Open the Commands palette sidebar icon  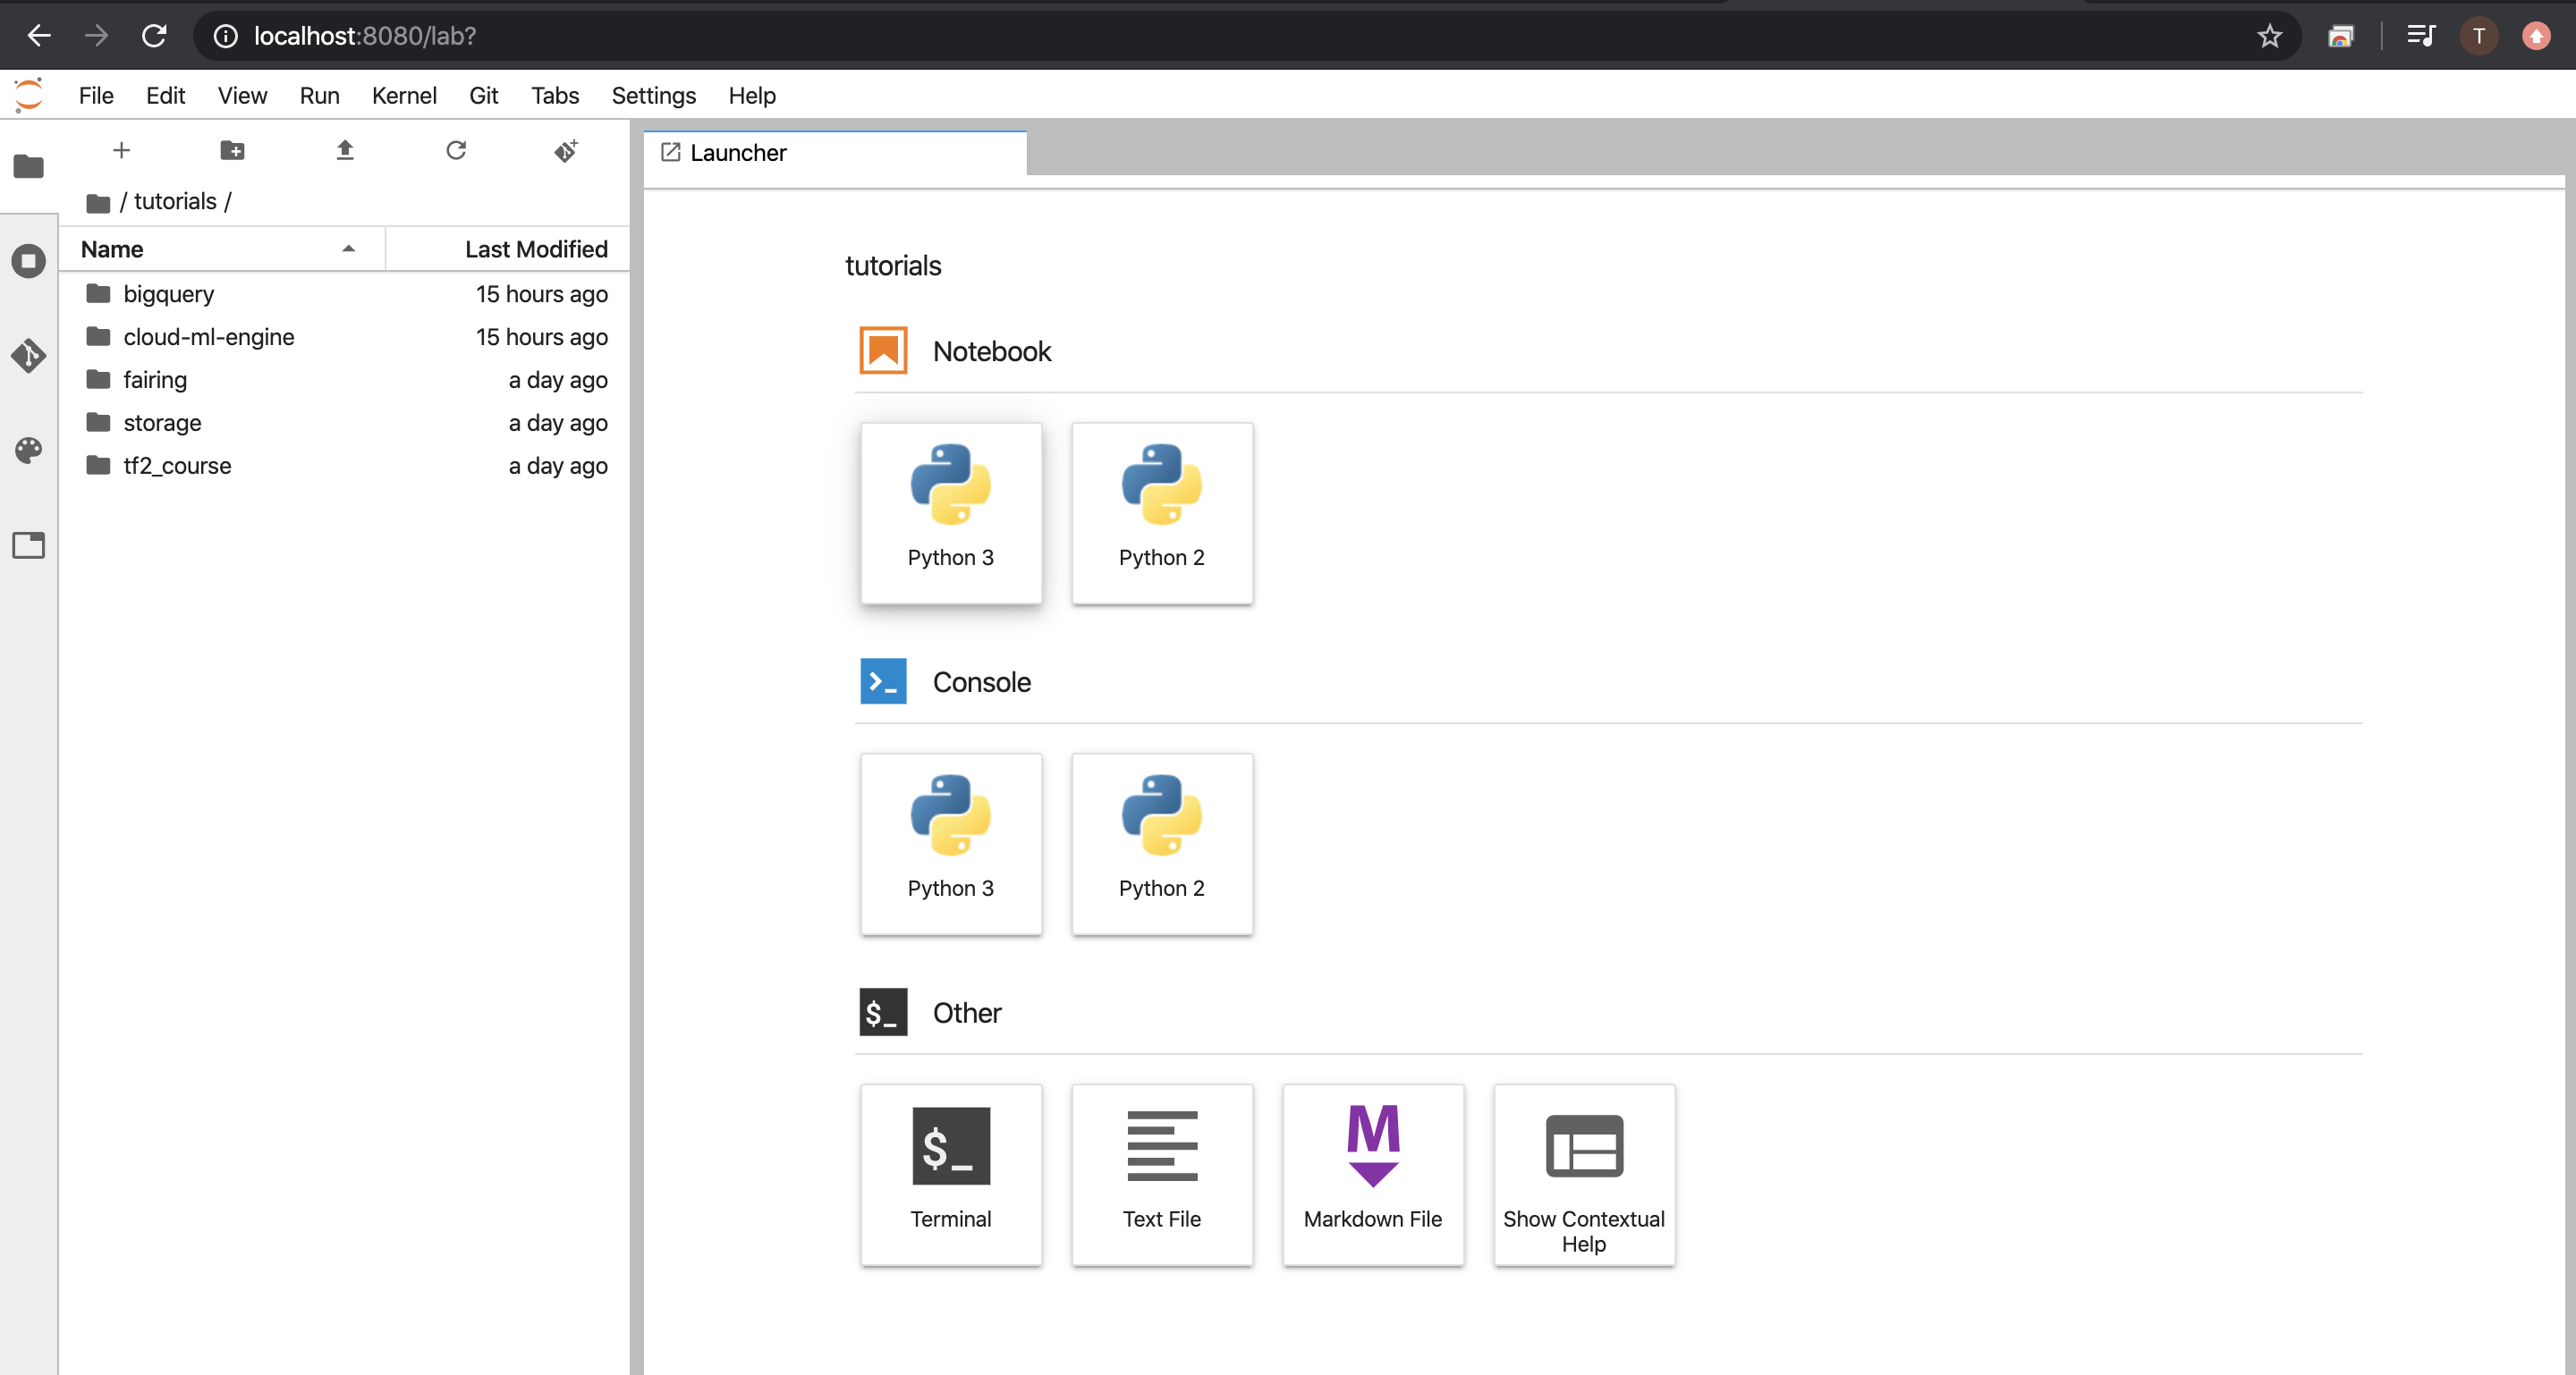pyautogui.click(x=28, y=451)
